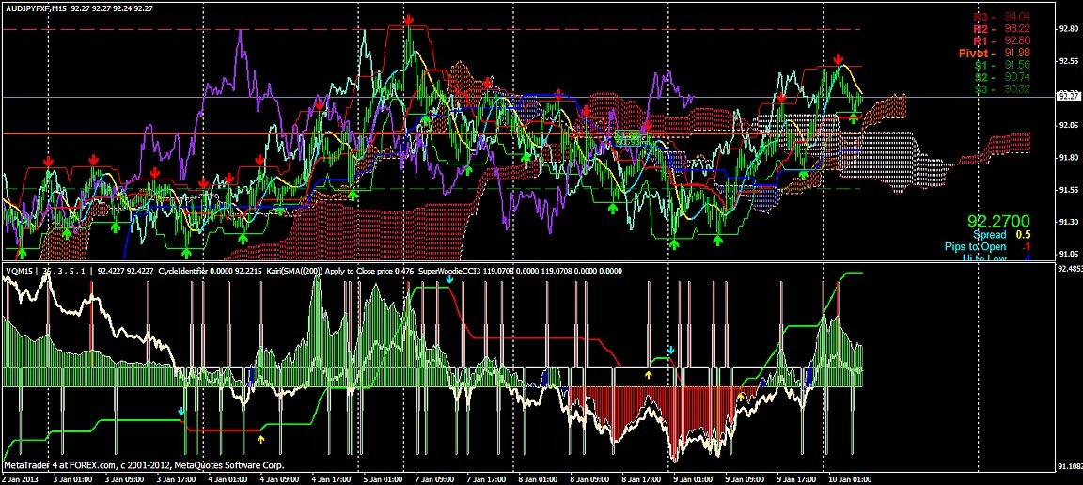Click the 3 Jan 01:00 time label
Image resolution: width=1083 pixels, height=485 pixels.
tap(71, 478)
